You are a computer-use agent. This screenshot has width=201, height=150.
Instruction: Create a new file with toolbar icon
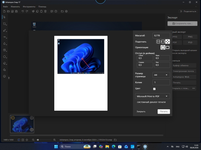pyautogui.click(x=4, y=11)
